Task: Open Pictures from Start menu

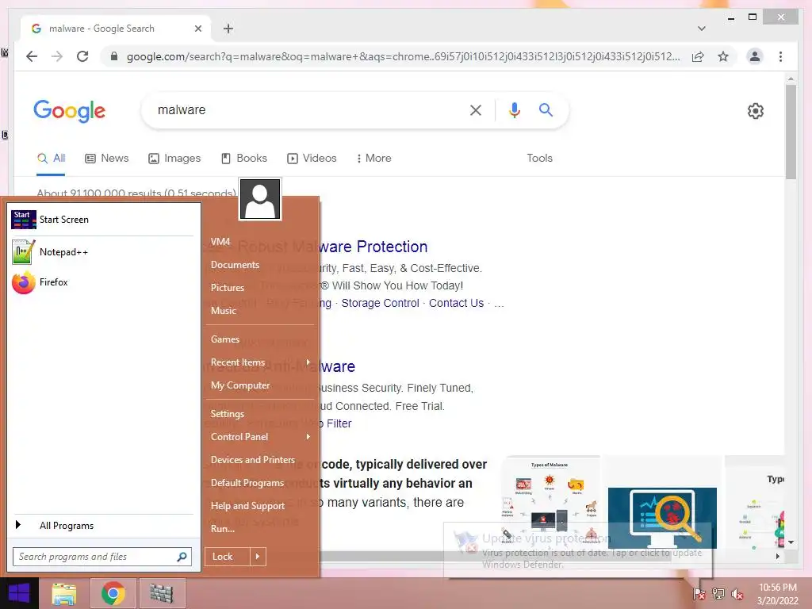Action: [228, 287]
